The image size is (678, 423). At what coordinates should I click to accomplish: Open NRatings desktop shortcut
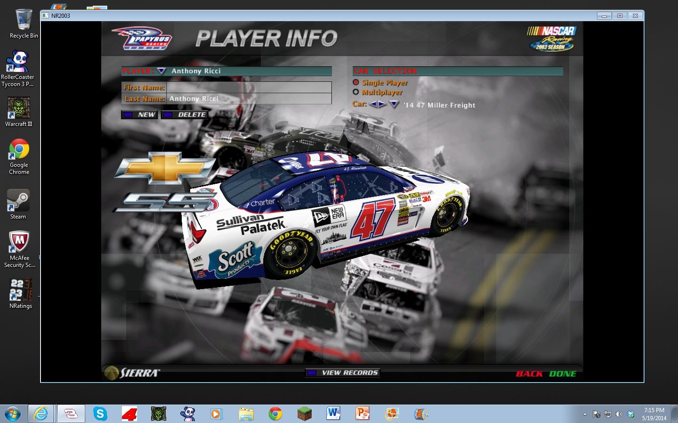pyautogui.click(x=21, y=294)
